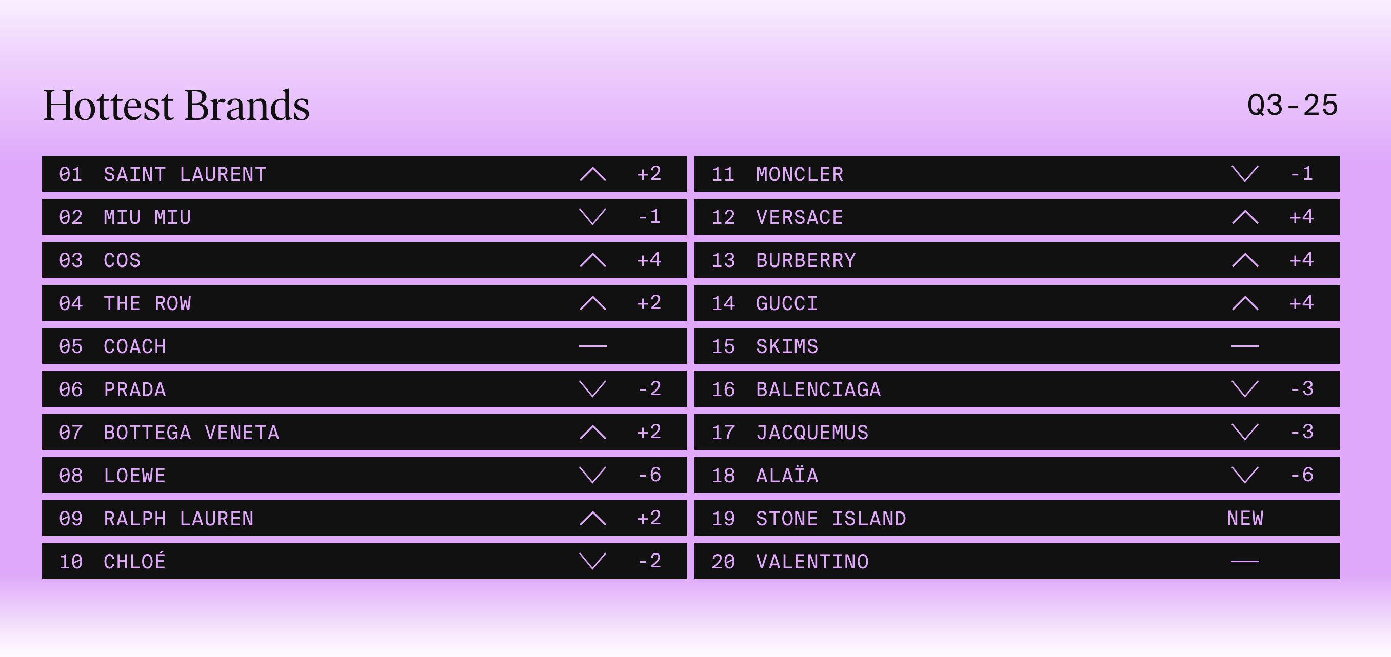Click the up arrow in the Gucci row

pos(1245,304)
